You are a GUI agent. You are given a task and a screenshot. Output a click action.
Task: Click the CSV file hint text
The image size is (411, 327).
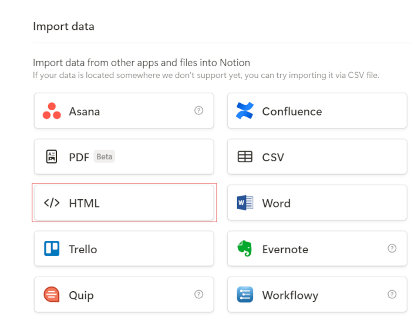(206, 76)
